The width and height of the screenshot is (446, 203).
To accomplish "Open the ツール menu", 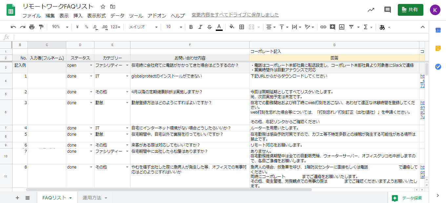I will pyautogui.click(x=136, y=15).
